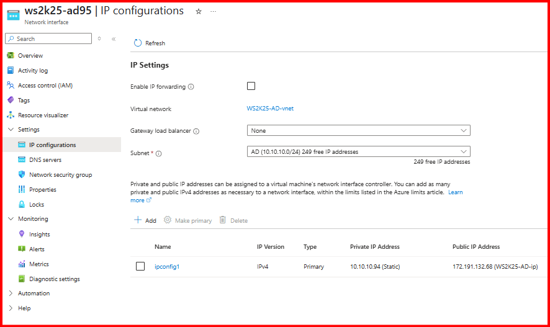Open the Subnet dropdown
550x327 pixels.
(358, 151)
